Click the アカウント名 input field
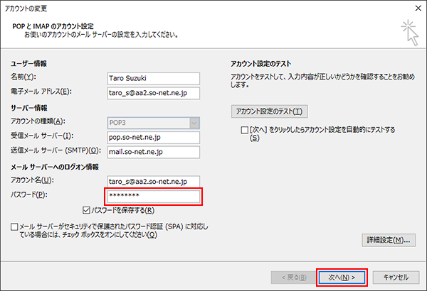Viewport: 427px width, 291px height. [152, 182]
